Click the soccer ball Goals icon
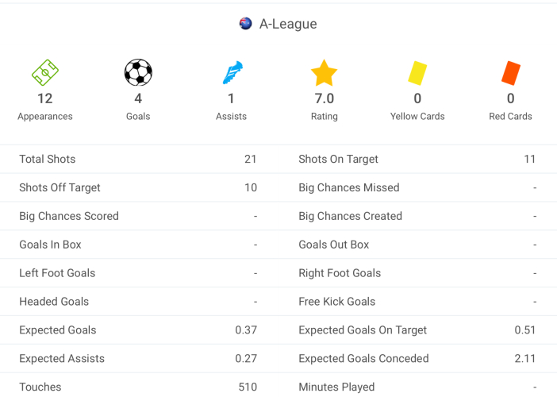The image size is (557, 397). [x=138, y=73]
